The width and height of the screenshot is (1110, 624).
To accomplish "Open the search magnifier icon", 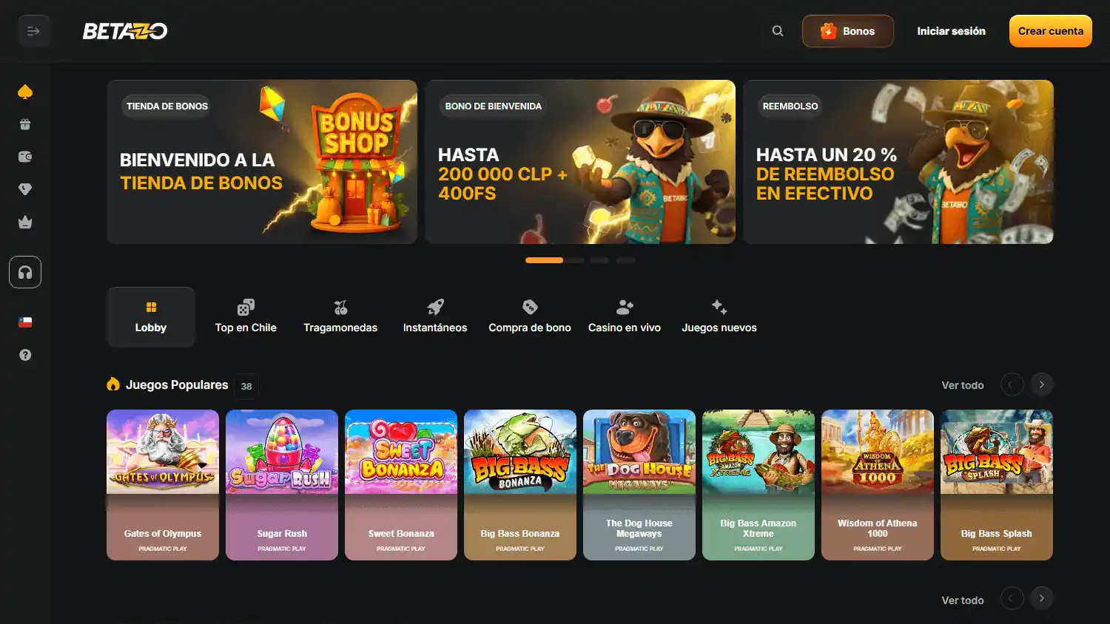I will tap(778, 31).
